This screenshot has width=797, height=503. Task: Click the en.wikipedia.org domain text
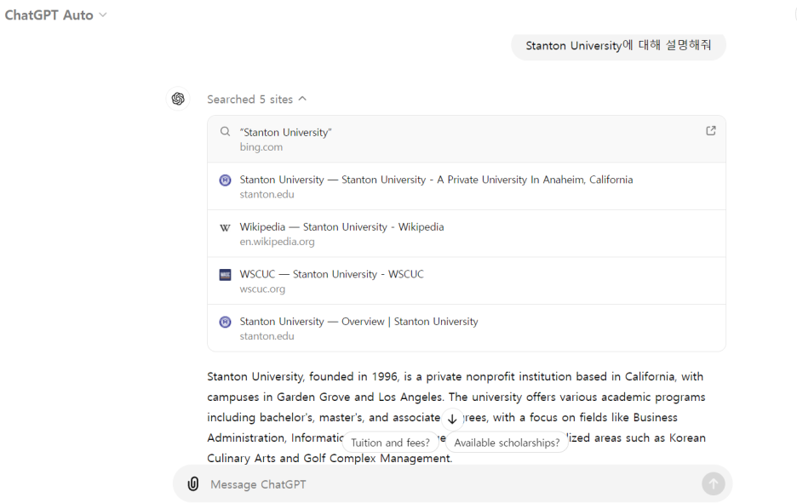277,242
